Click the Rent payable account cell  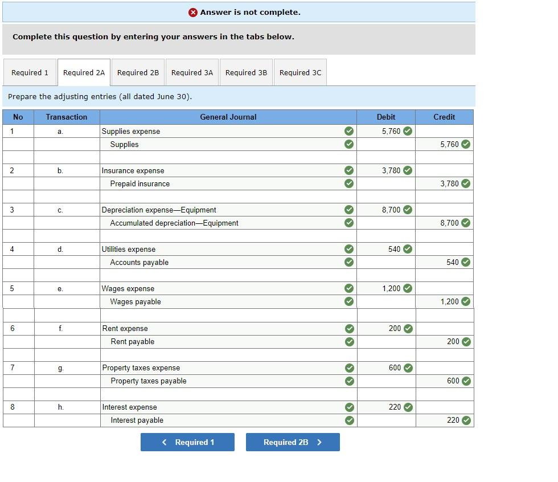(229, 342)
